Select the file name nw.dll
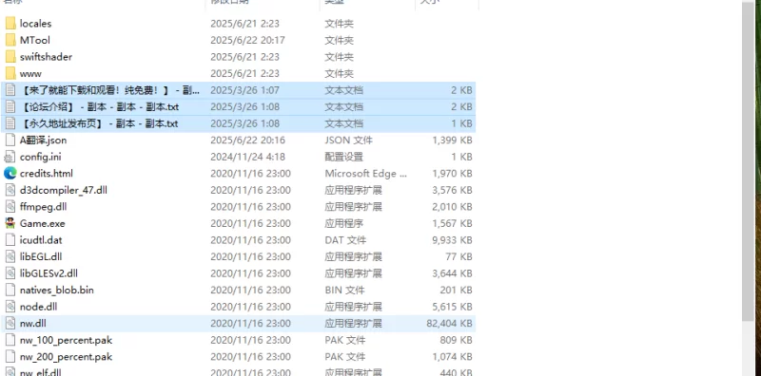The width and height of the screenshot is (761, 376). pyautogui.click(x=33, y=323)
